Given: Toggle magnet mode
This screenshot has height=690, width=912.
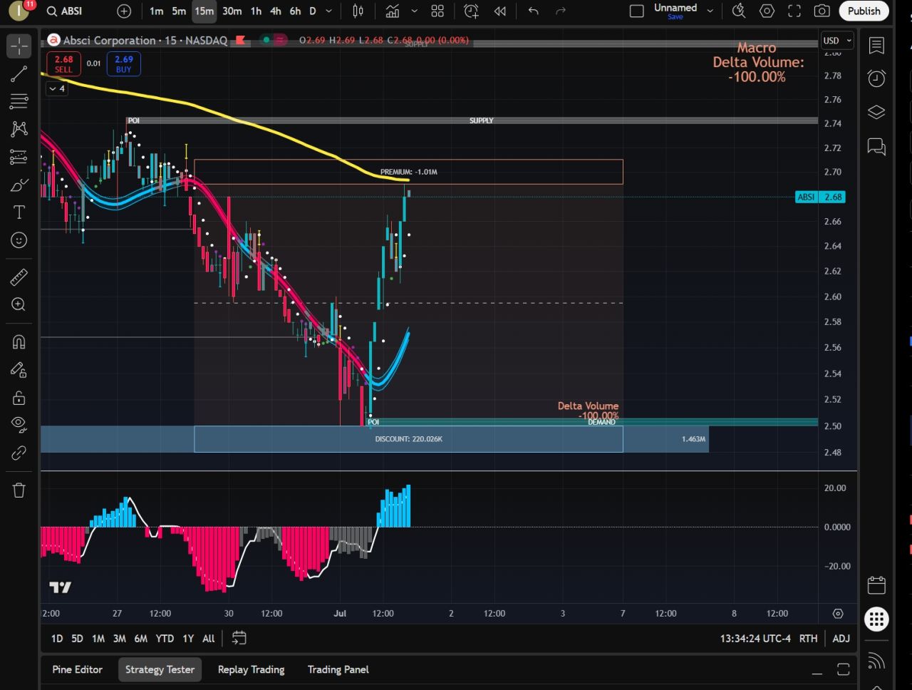Looking at the screenshot, I should point(19,341).
